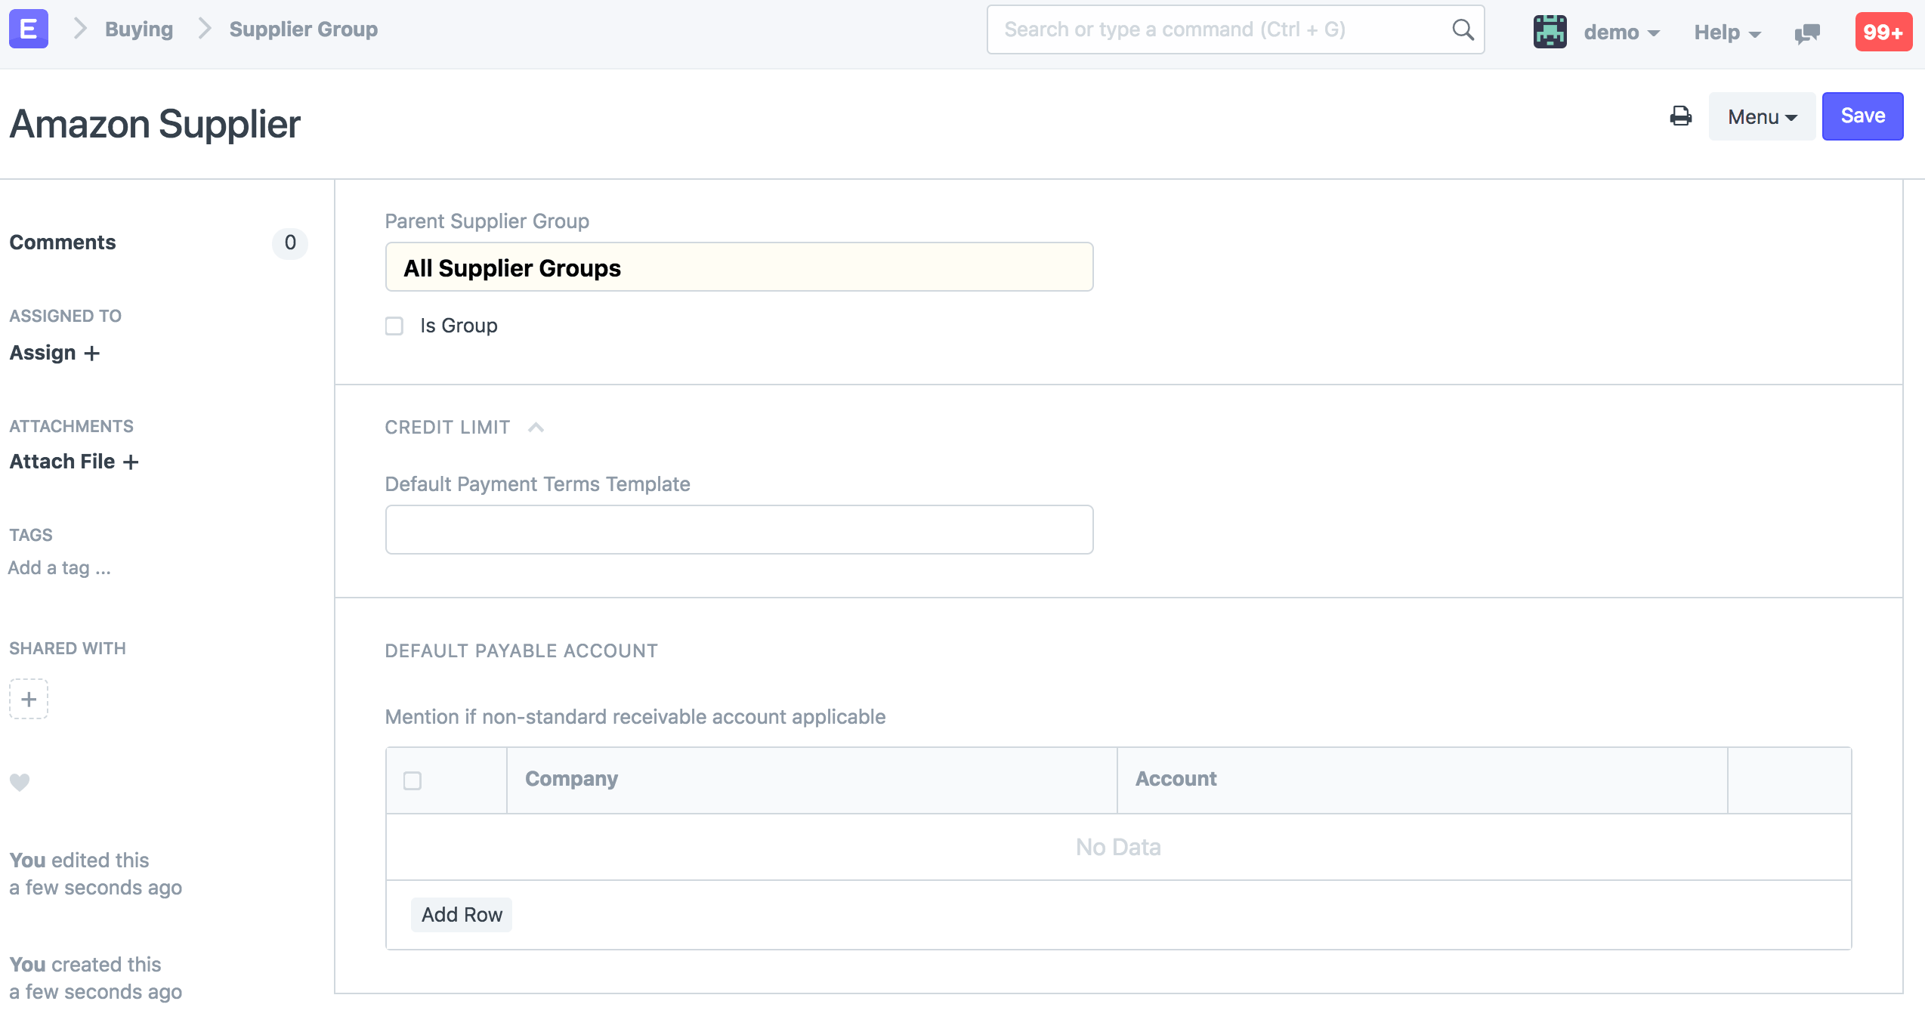Go to Supplier Group breadcrumb
The width and height of the screenshot is (1925, 1032).
(304, 29)
